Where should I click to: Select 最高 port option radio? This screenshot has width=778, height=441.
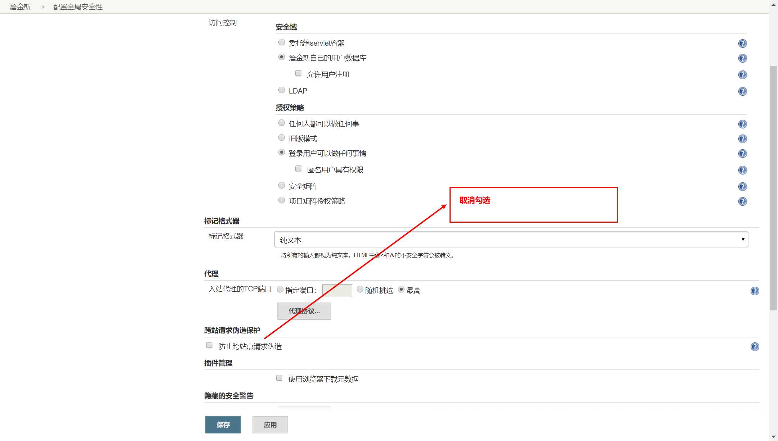401,290
